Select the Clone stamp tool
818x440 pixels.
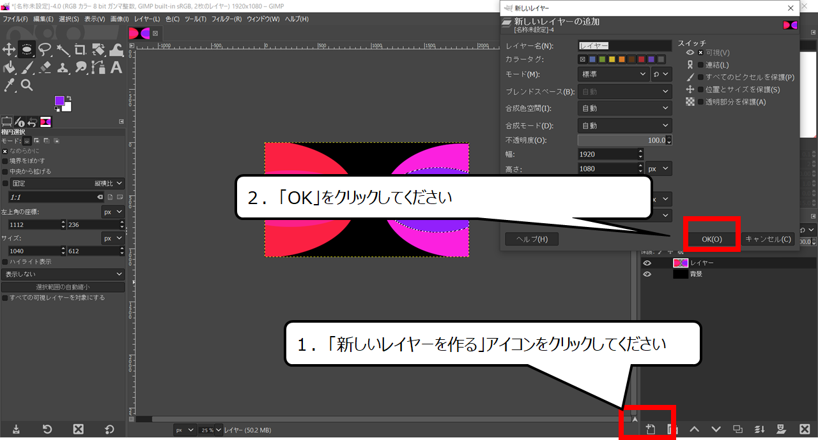tap(63, 67)
